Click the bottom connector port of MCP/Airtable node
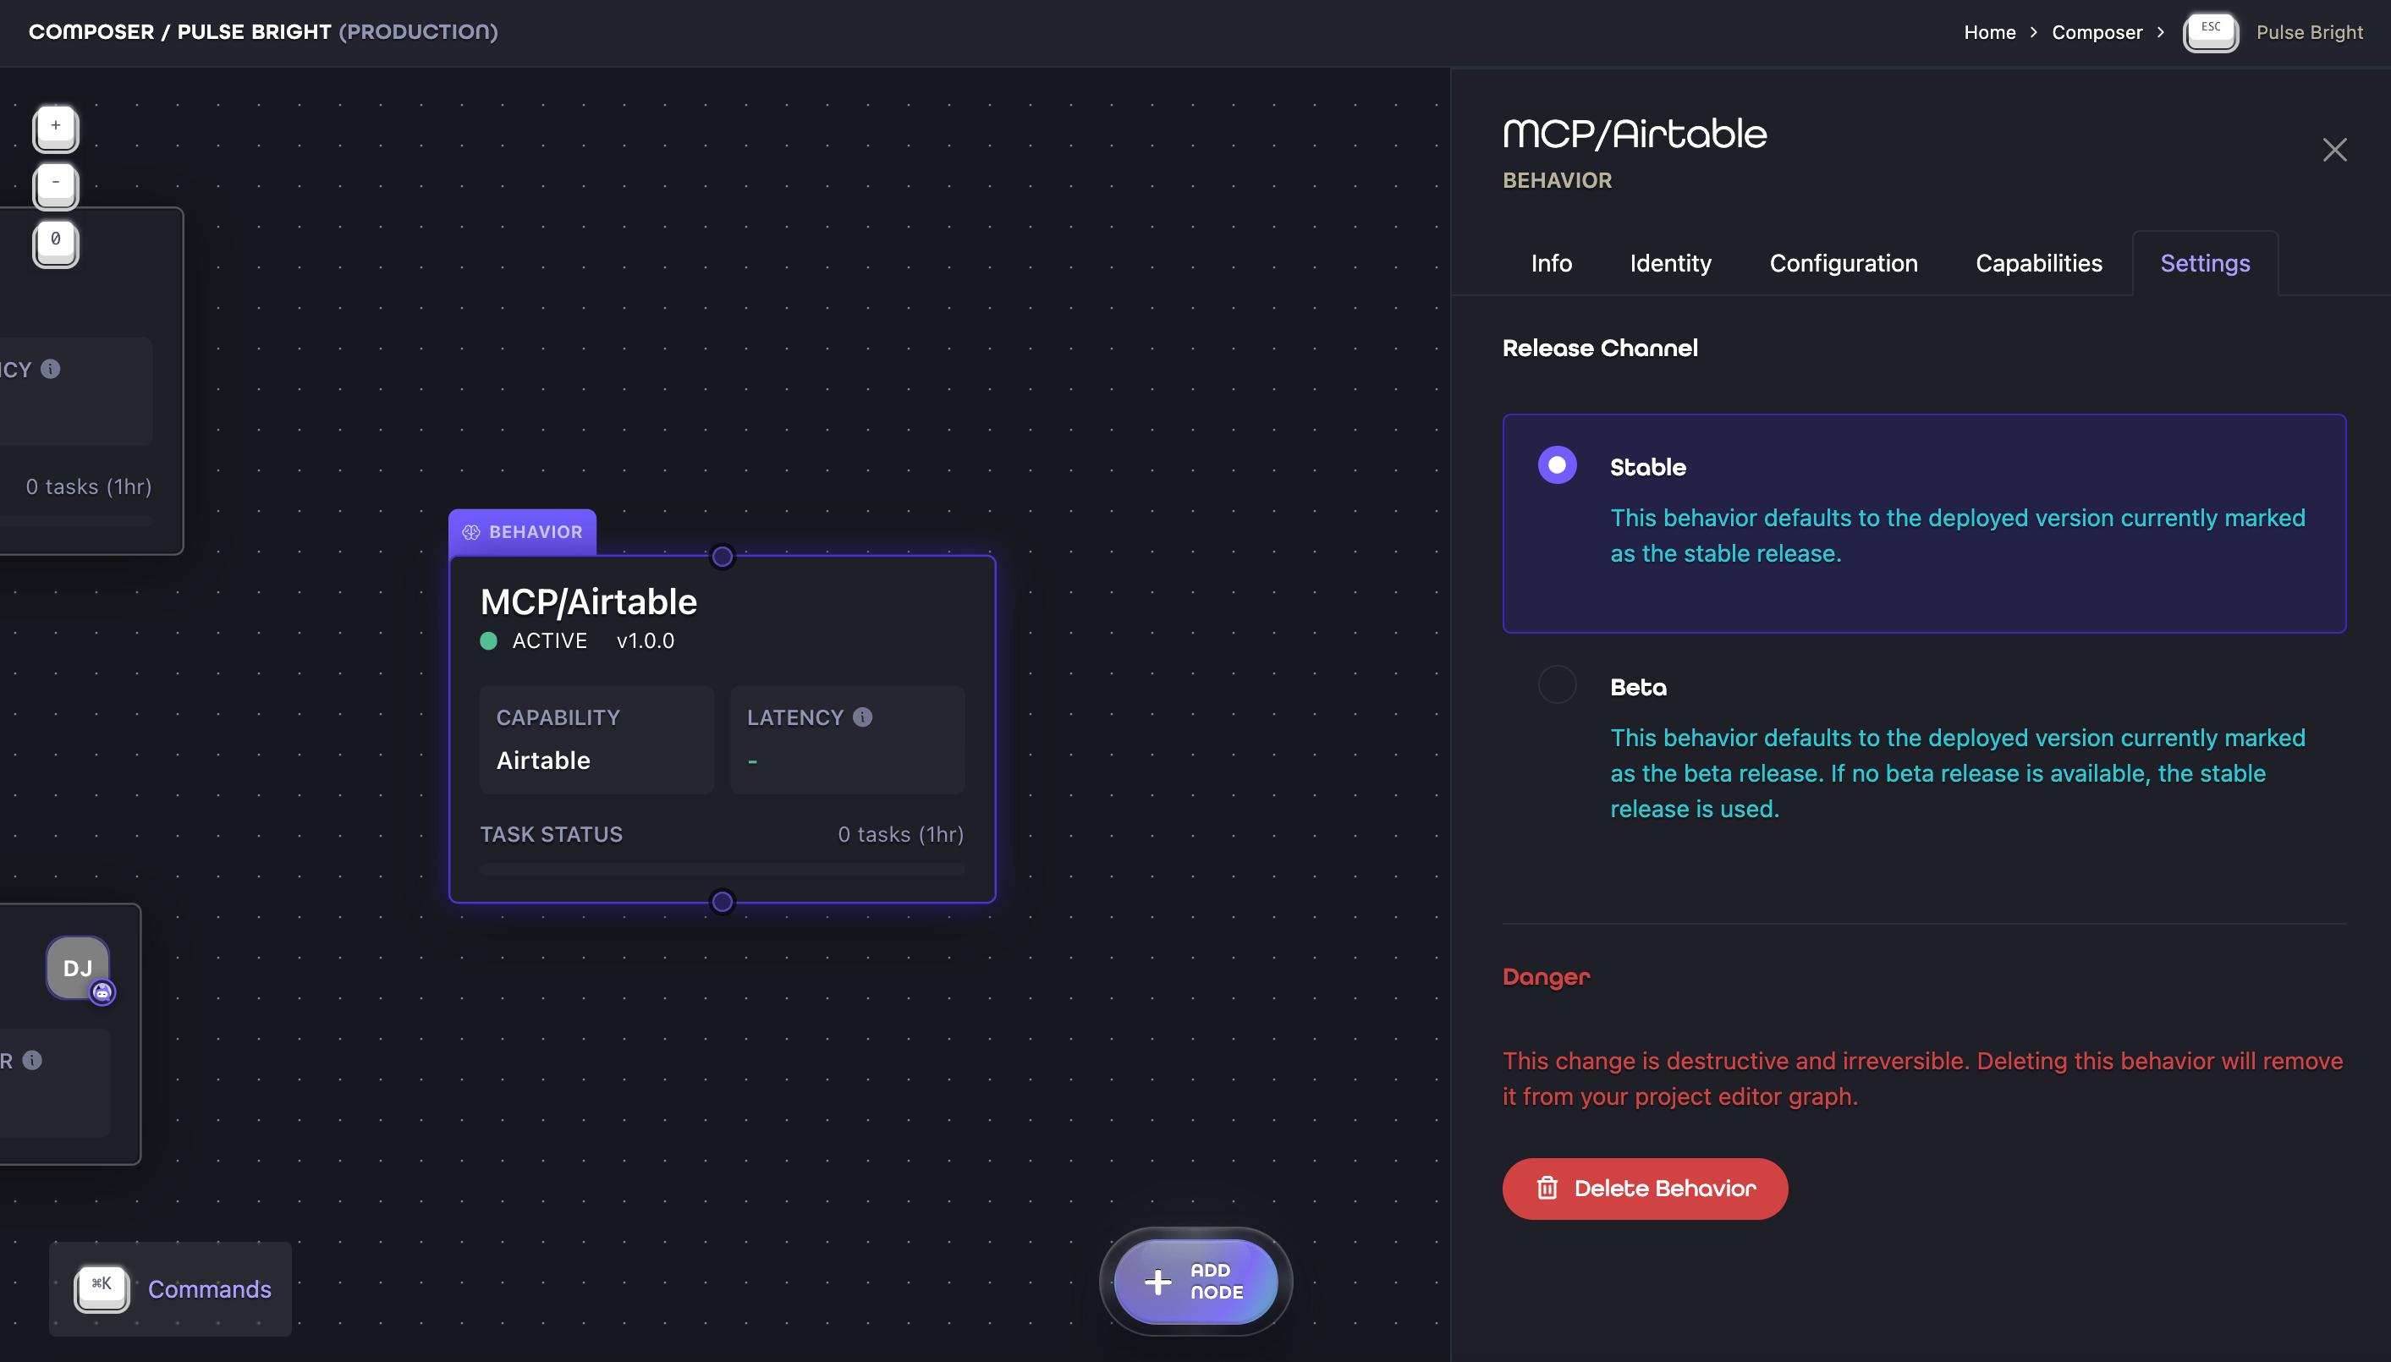2391x1362 pixels. 723,902
